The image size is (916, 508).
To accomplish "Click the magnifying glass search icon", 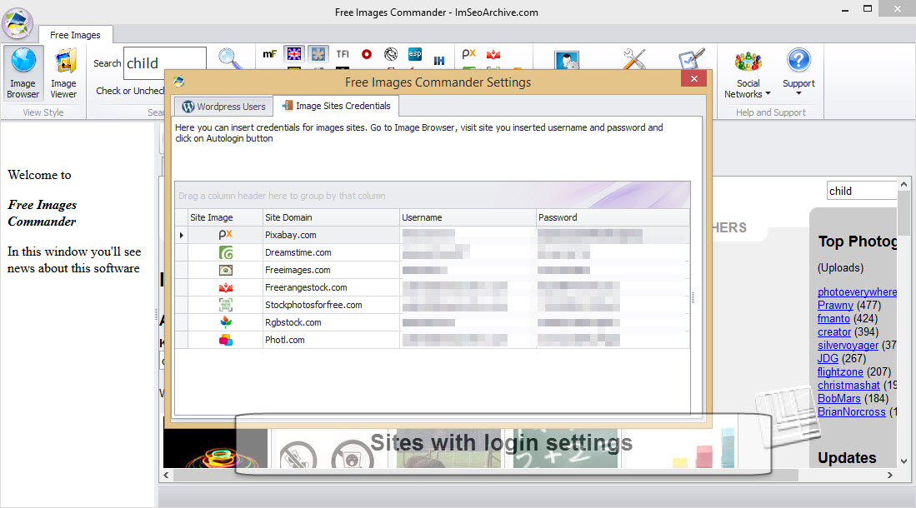I will (x=230, y=59).
